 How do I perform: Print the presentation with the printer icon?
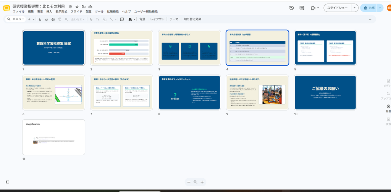coord(53,19)
